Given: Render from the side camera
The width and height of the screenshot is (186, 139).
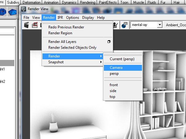Looking at the screenshot, I should tap(123, 91).
